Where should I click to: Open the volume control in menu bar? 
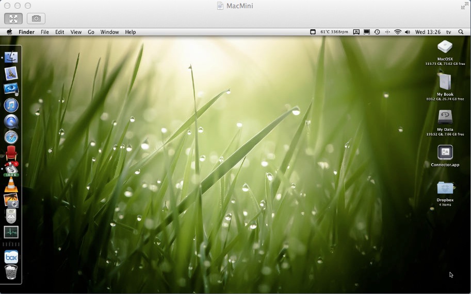tap(408, 32)
